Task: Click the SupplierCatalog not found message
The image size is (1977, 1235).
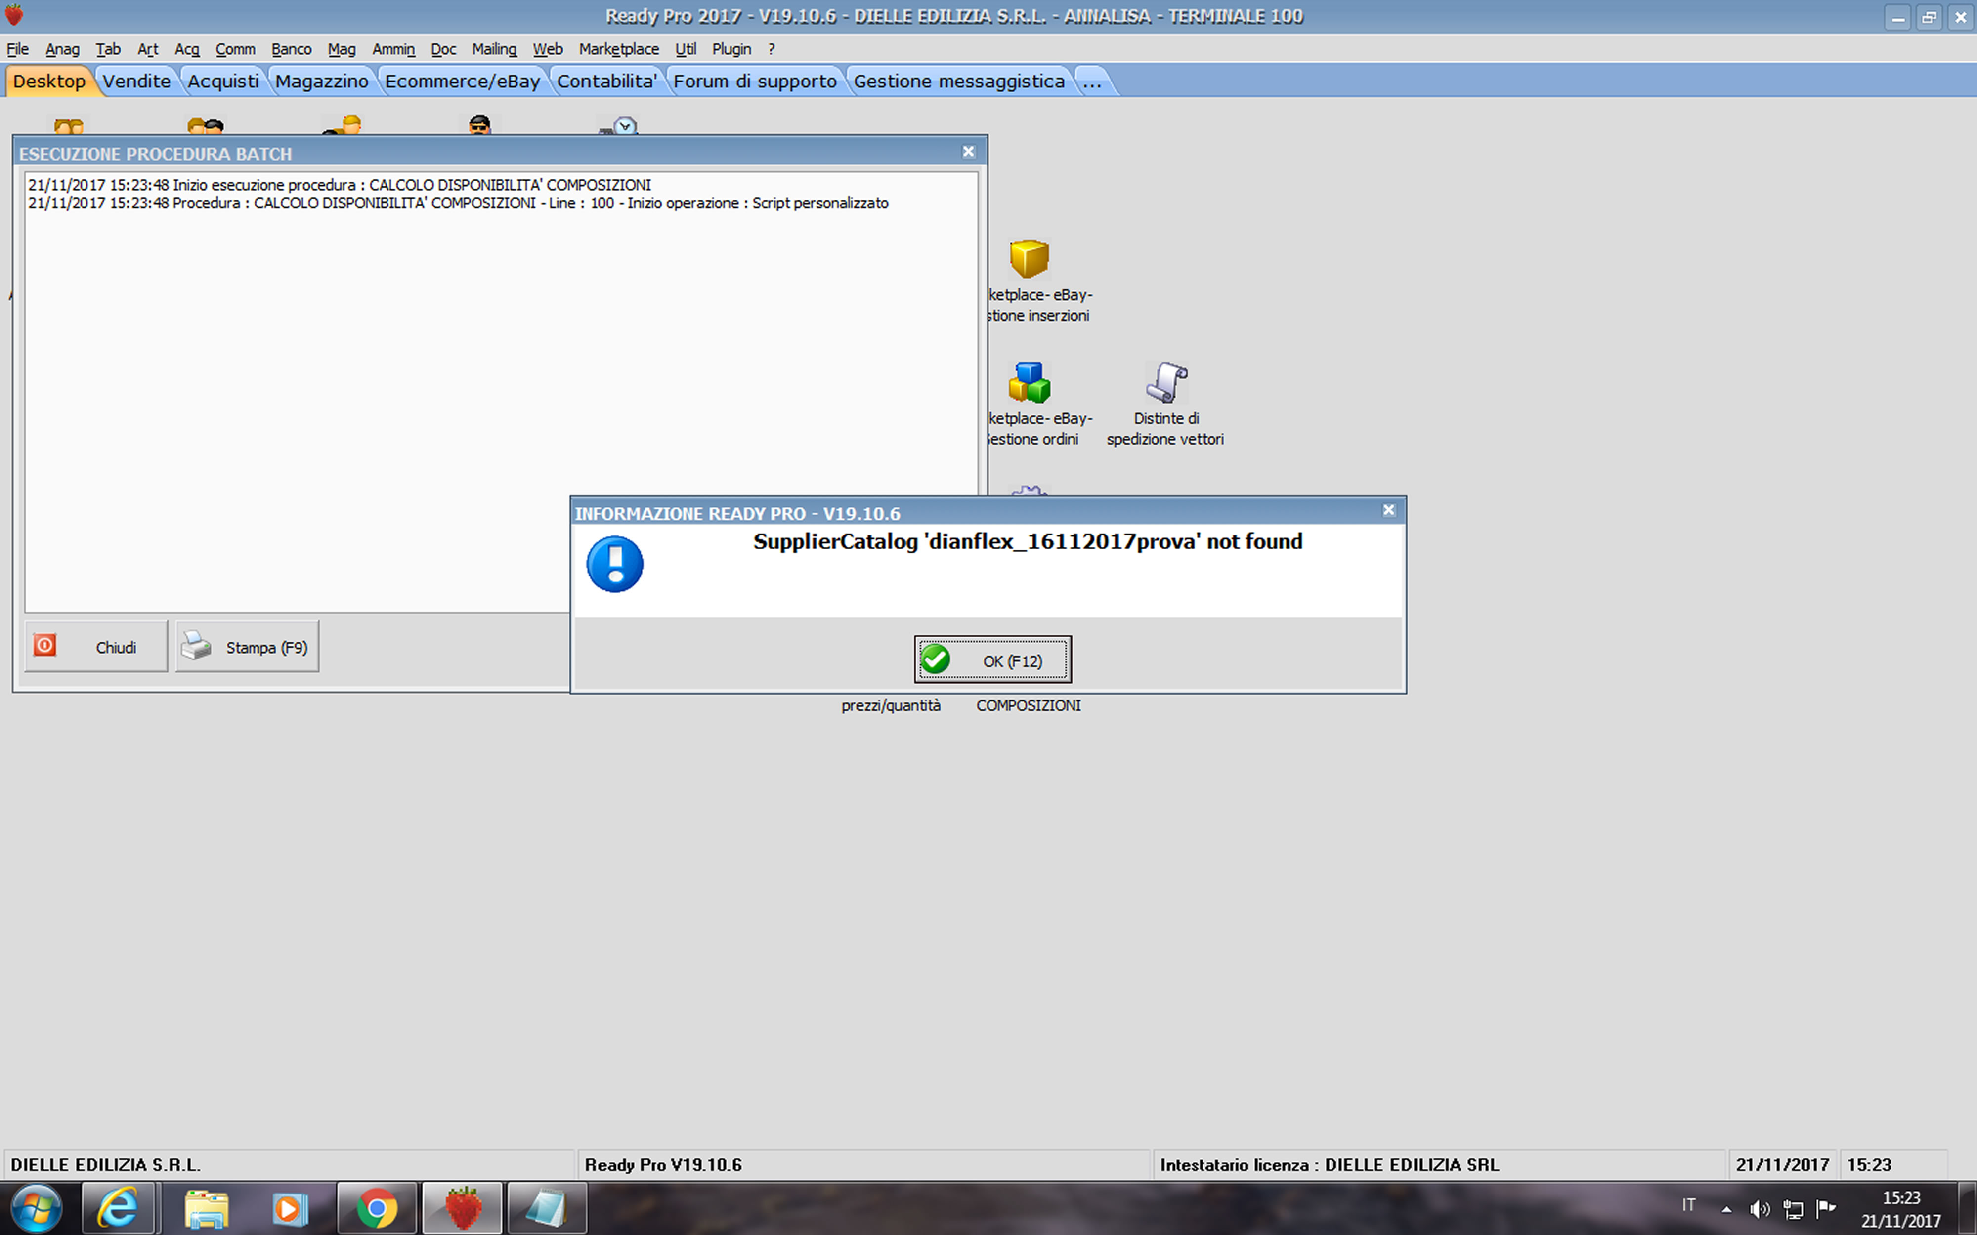Action: click(1028, 541)
